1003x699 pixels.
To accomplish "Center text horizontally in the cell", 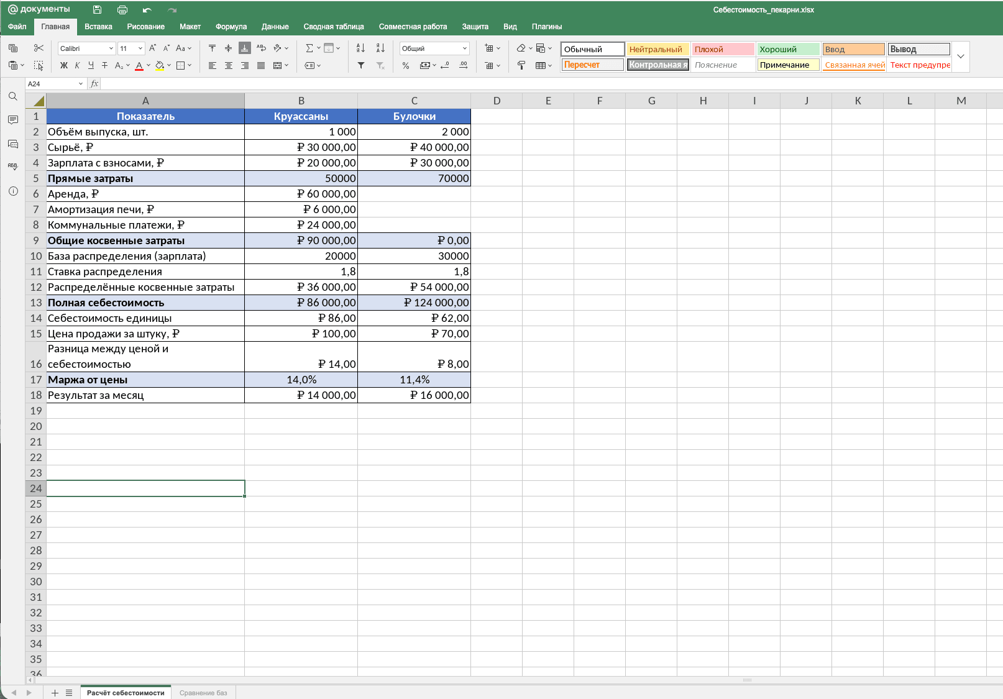I will 229,65.
